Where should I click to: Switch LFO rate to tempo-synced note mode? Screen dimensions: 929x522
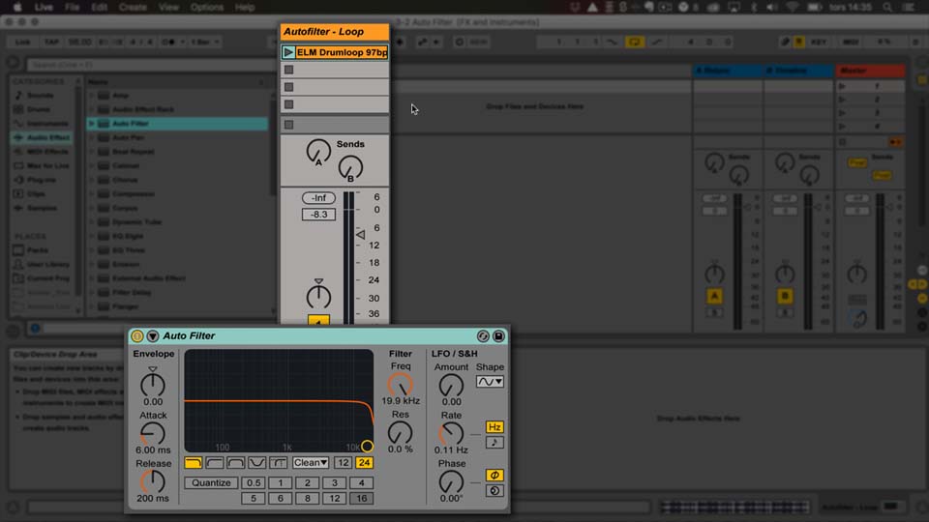click(494, 442)
